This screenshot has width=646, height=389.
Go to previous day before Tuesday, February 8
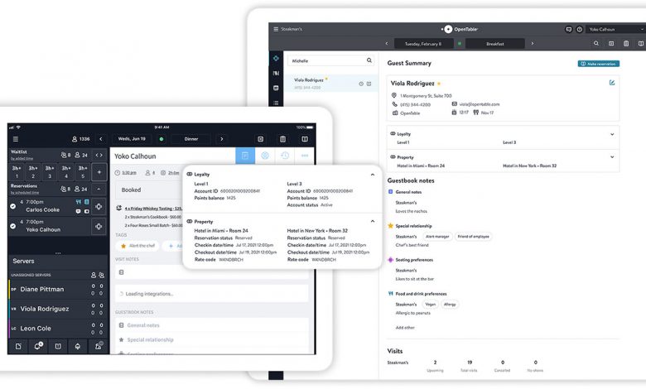(x=387, y=44)
